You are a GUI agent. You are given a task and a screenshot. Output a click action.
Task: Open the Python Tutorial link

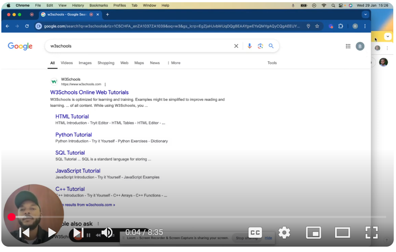(x=73, y=135)
